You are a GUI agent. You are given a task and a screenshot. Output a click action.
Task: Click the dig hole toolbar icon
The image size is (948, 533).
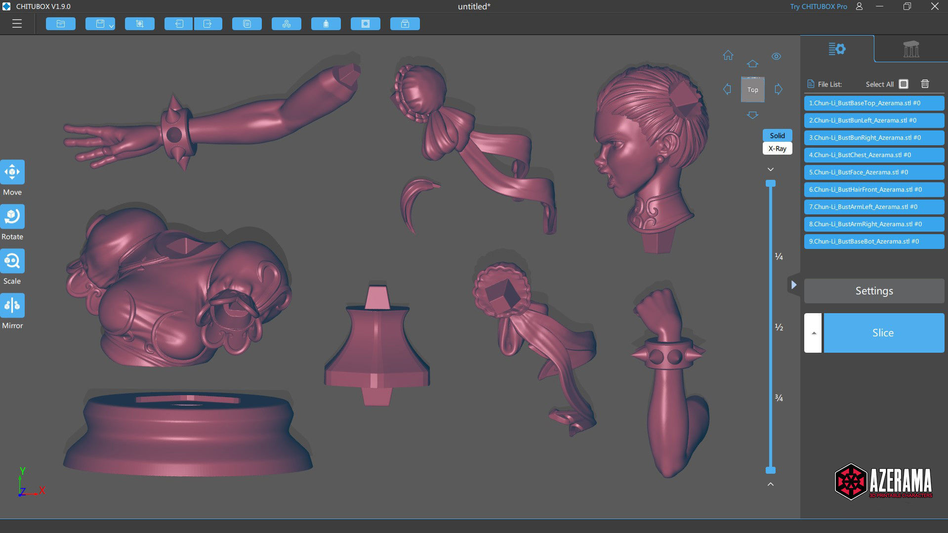tap(366, 24)
